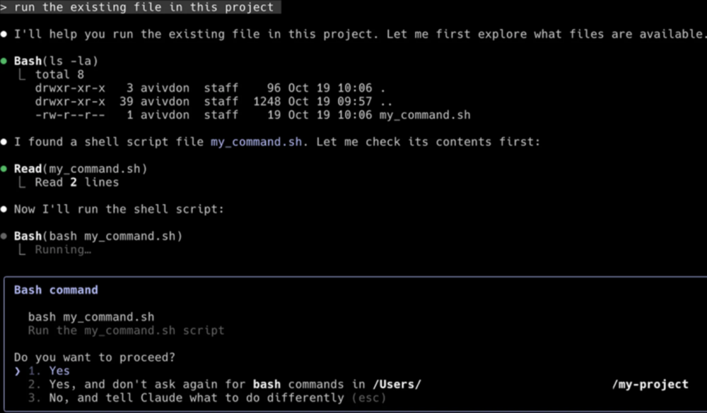The image size is (707, 413).
Task: Click the "Do you want to proceed?" prompt
Action: click(x=94, y=357)
